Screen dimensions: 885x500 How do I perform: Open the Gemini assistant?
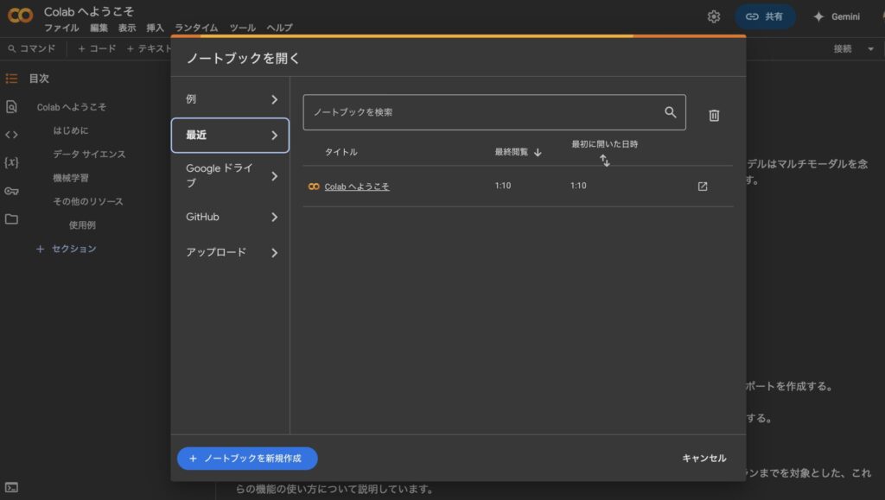tap(837, 17)
